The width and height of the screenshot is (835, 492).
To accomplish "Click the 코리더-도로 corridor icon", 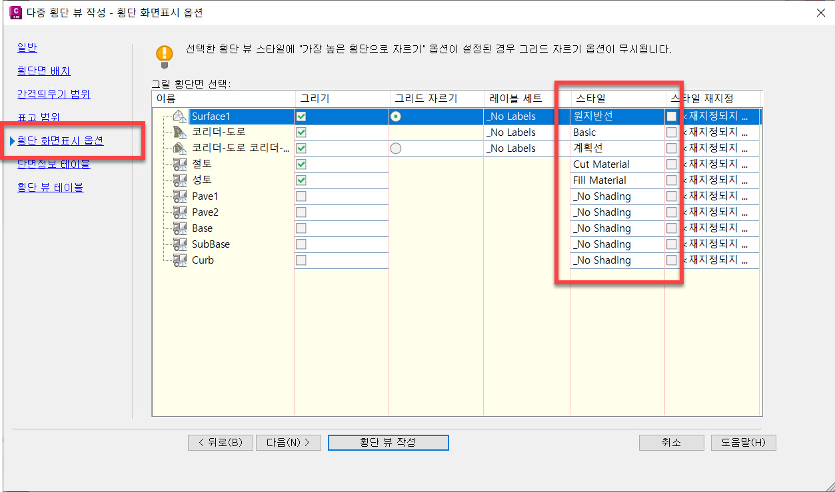I will click(179, 132).
